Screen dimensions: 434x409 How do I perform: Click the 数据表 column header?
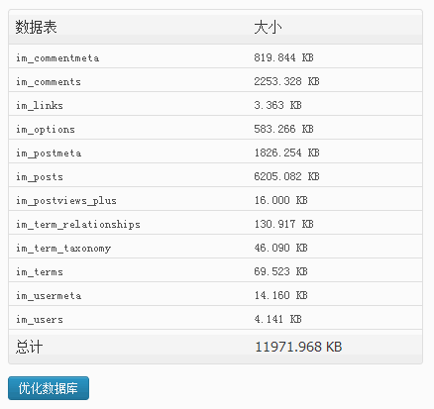pyautogui.click(x=36, y=27)
